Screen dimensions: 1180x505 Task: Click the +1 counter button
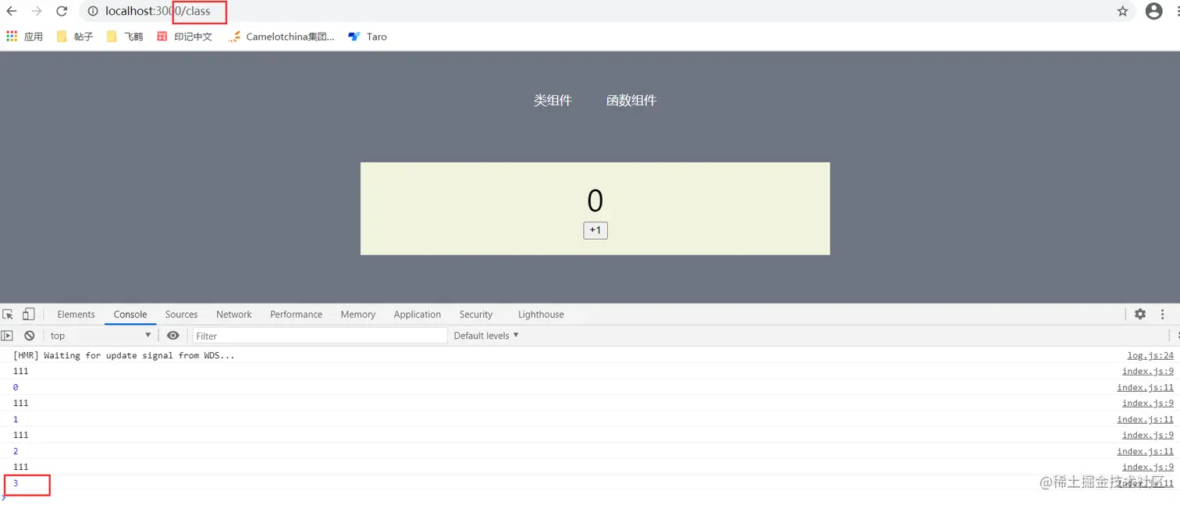pyautogui.click(x=595, y=230)
